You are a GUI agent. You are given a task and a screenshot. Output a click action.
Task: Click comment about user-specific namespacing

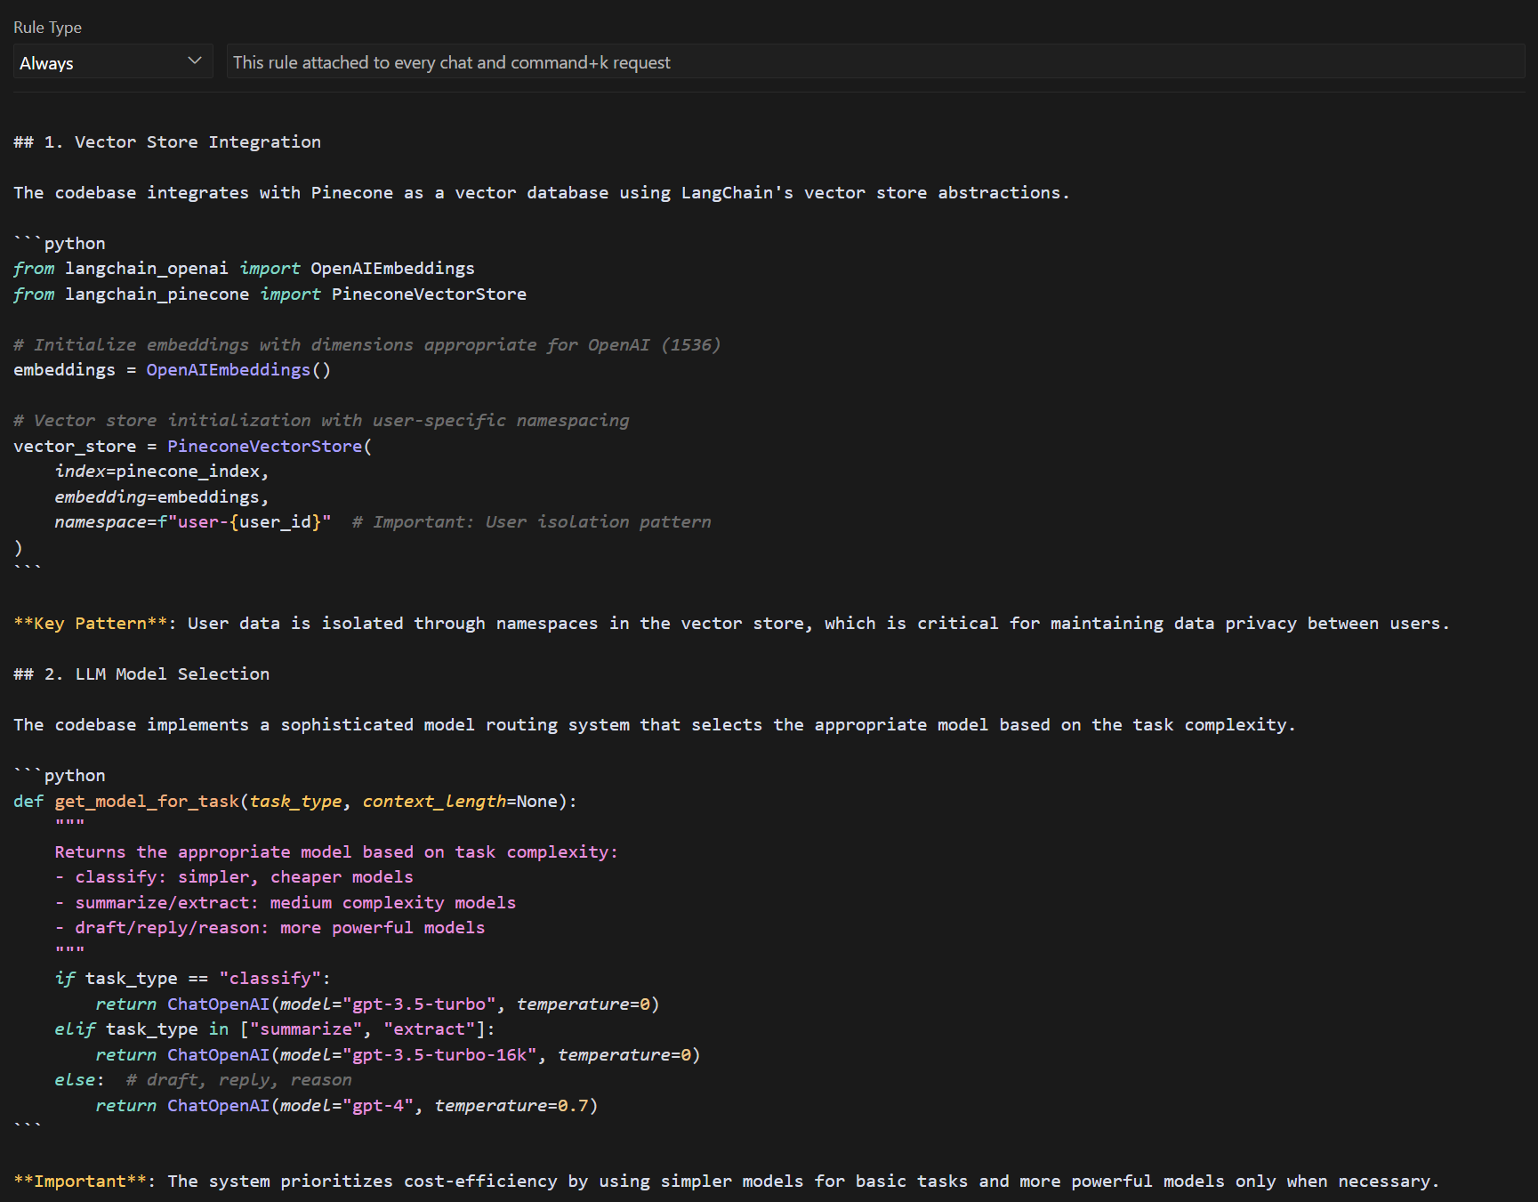point(321,420)
